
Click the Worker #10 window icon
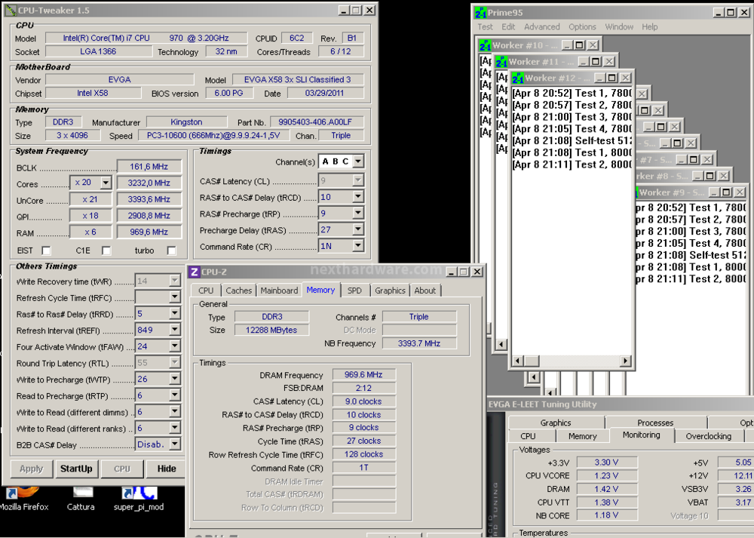(485, 45)
